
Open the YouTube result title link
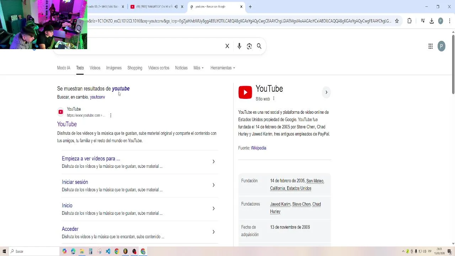[x=67, y=124]
